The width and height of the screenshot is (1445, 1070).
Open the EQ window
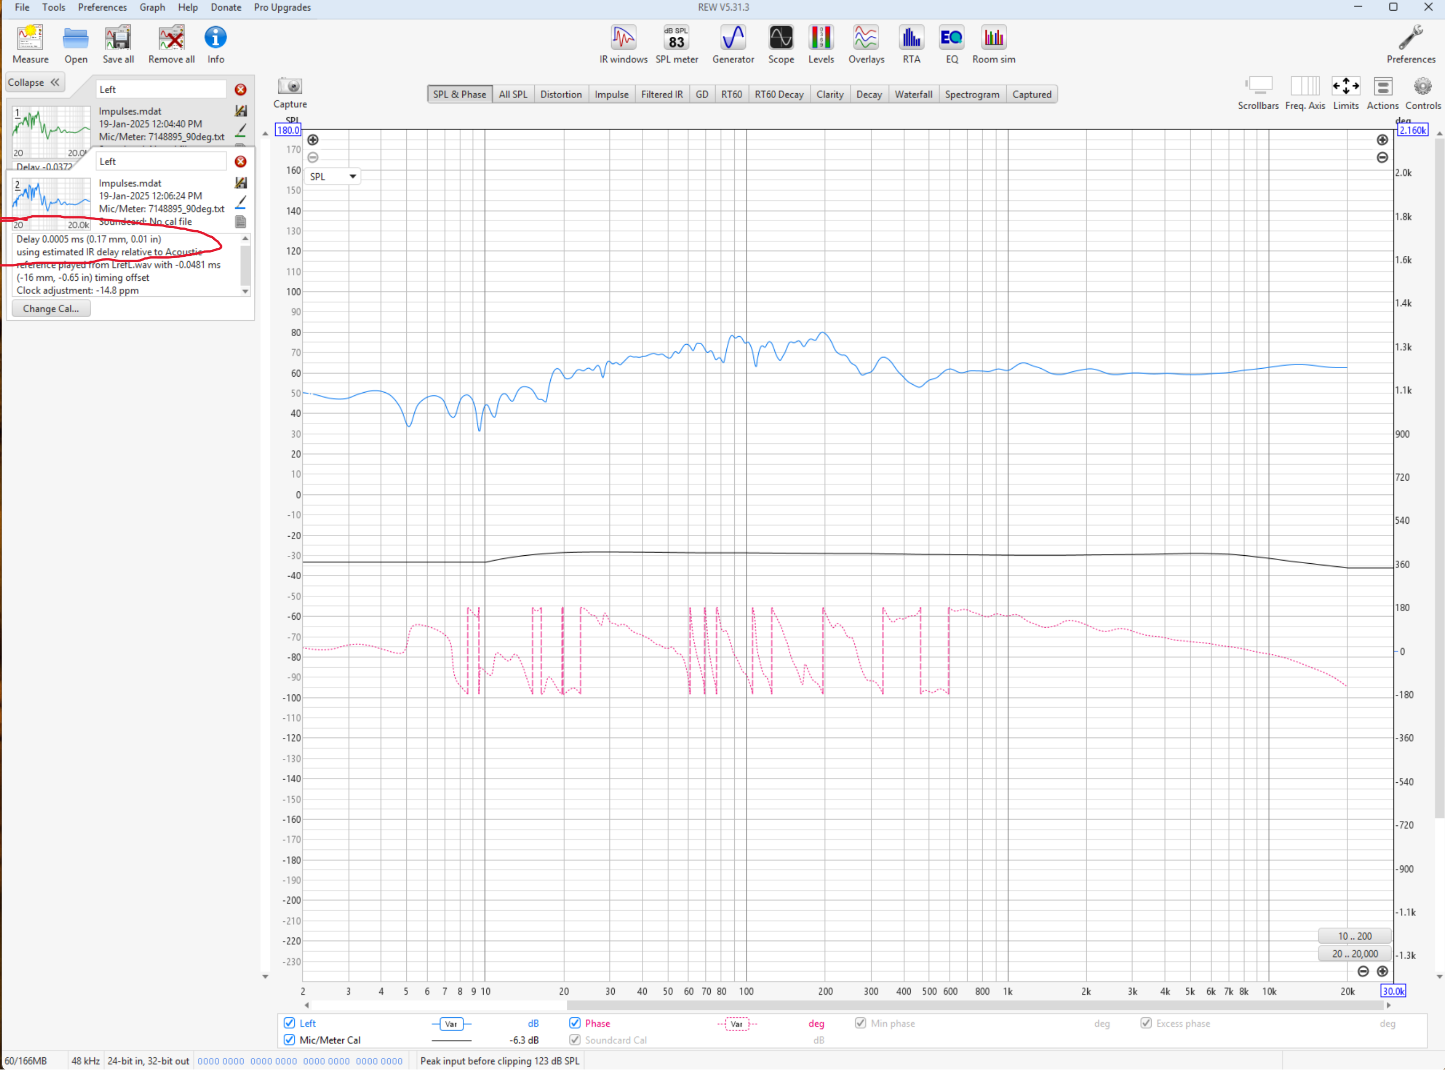[x=951, y=44]
